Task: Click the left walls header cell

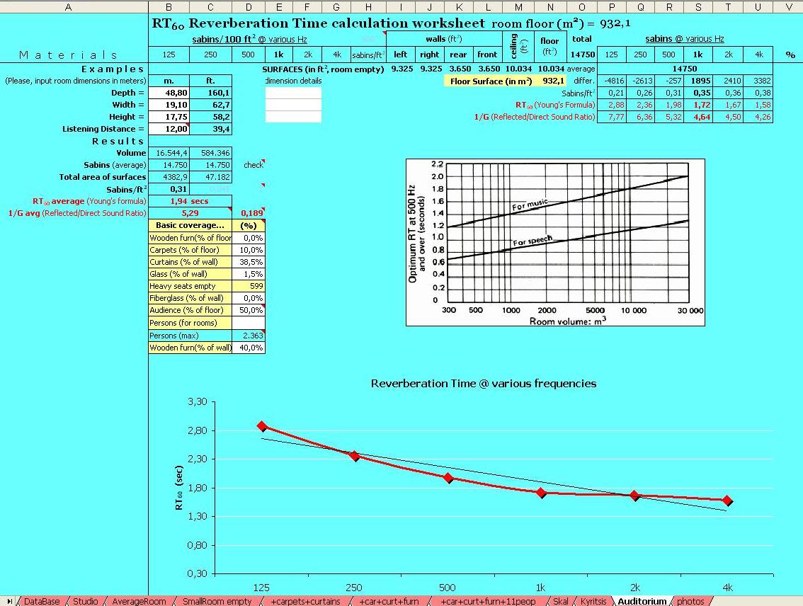Action: point(401,55)
